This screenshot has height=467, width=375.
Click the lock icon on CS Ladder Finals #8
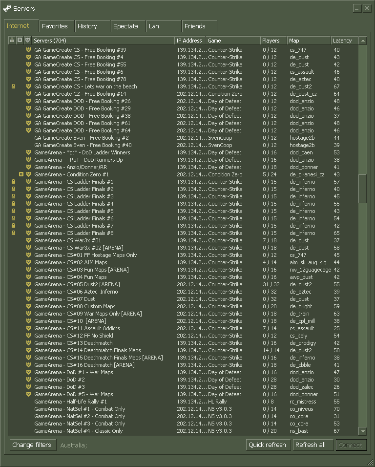(13, 233)
